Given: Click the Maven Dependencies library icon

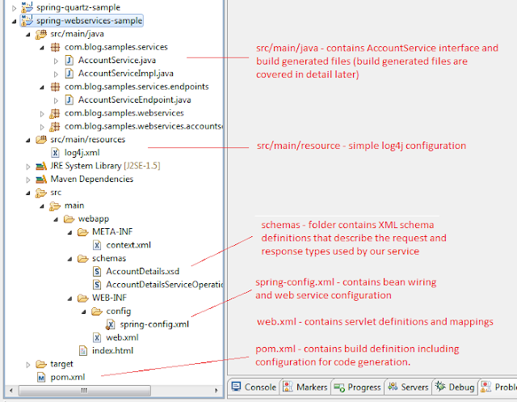Looking at the screenshot, I should pyautogui.click(x=41, y=180).
